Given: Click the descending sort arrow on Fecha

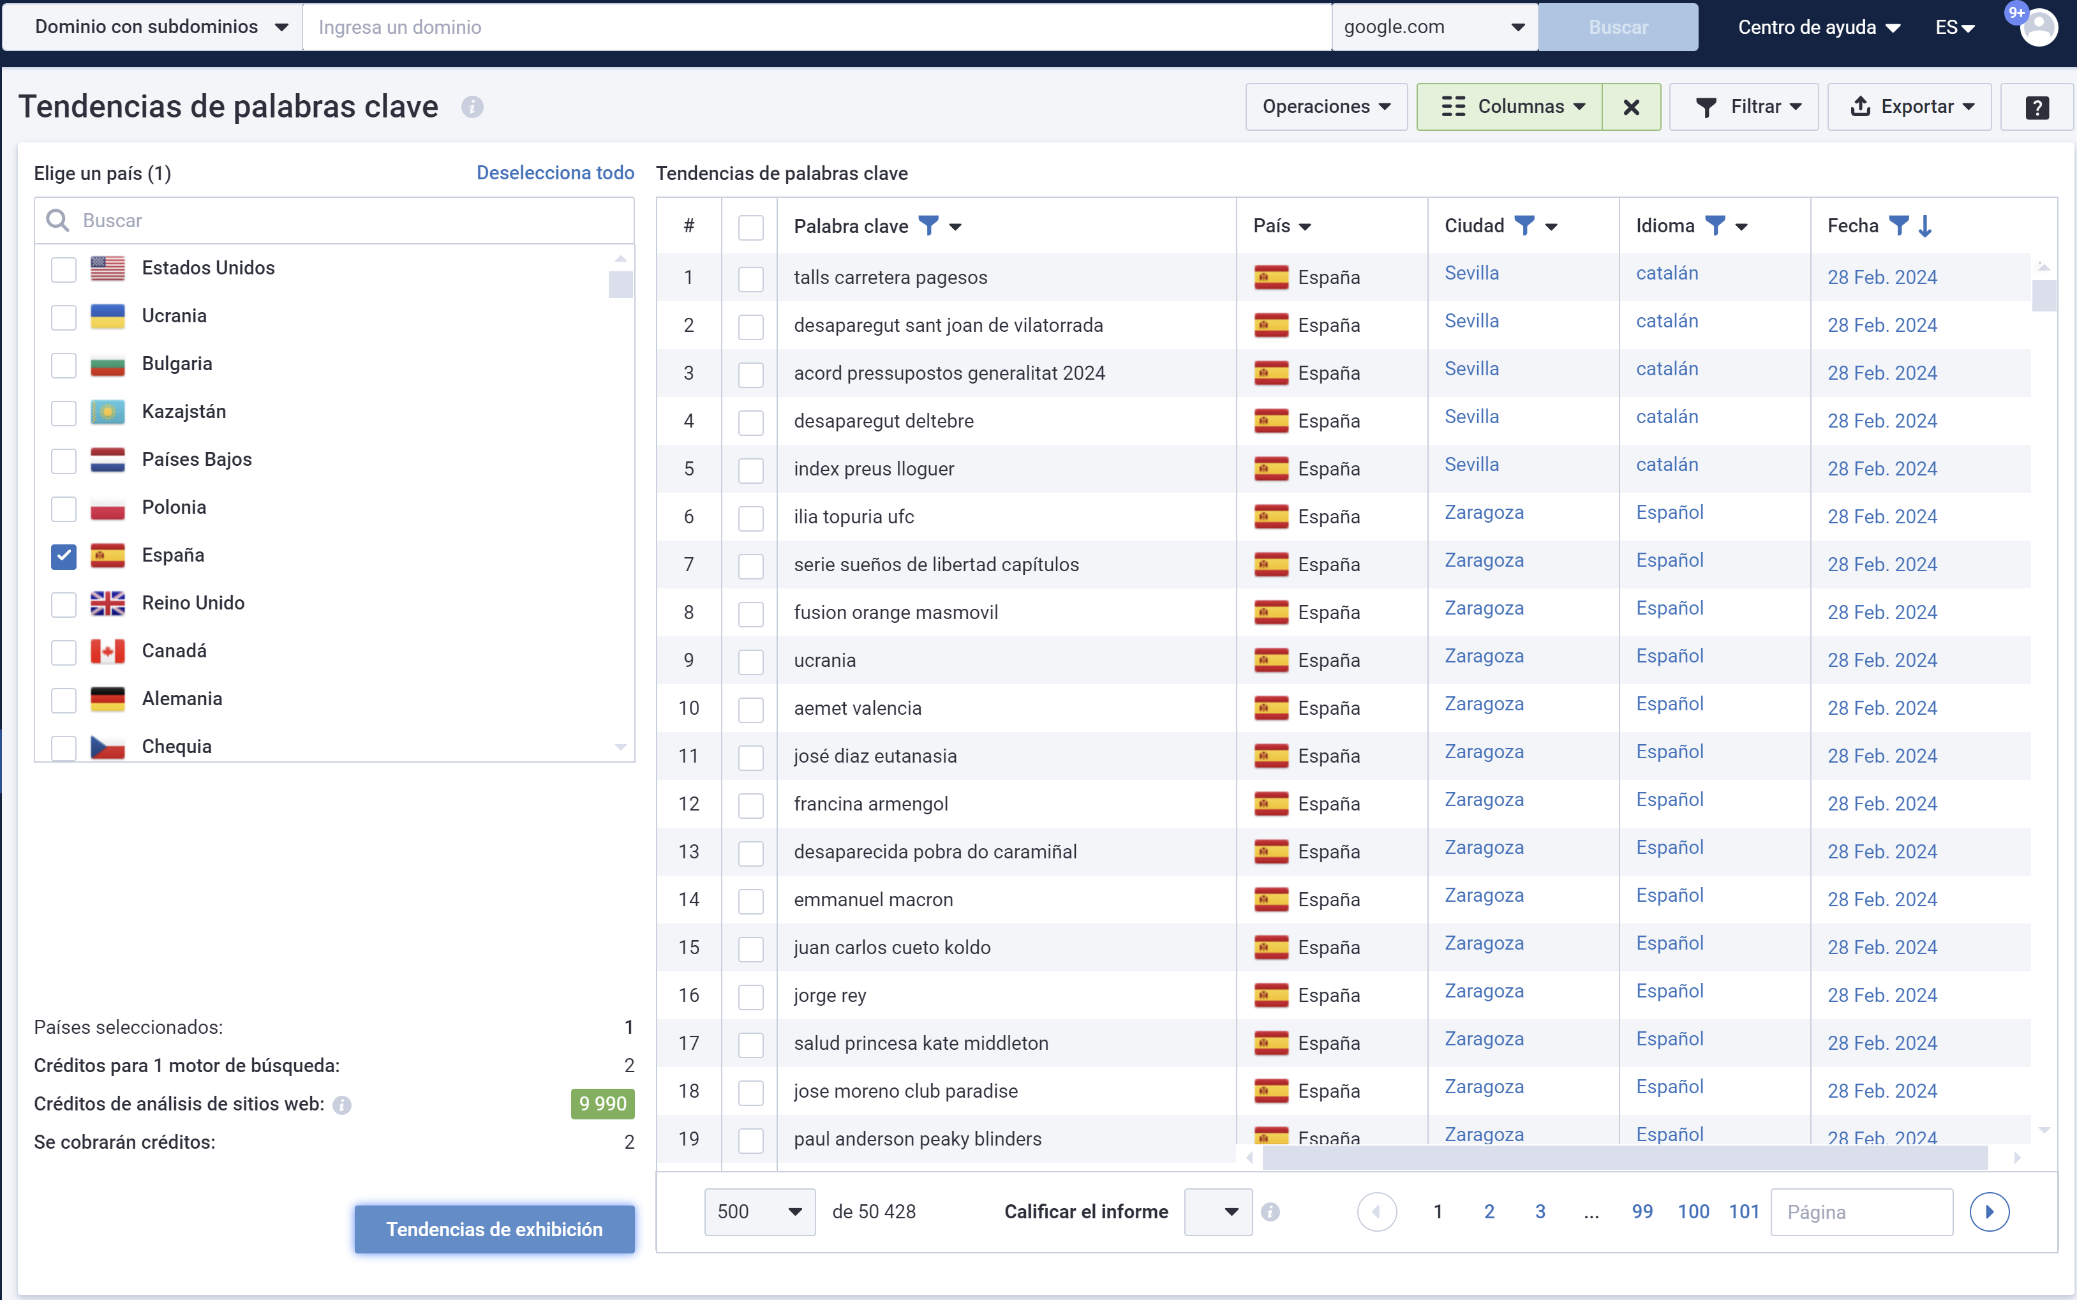Looking at the screenshot, I should [1925, 225].
